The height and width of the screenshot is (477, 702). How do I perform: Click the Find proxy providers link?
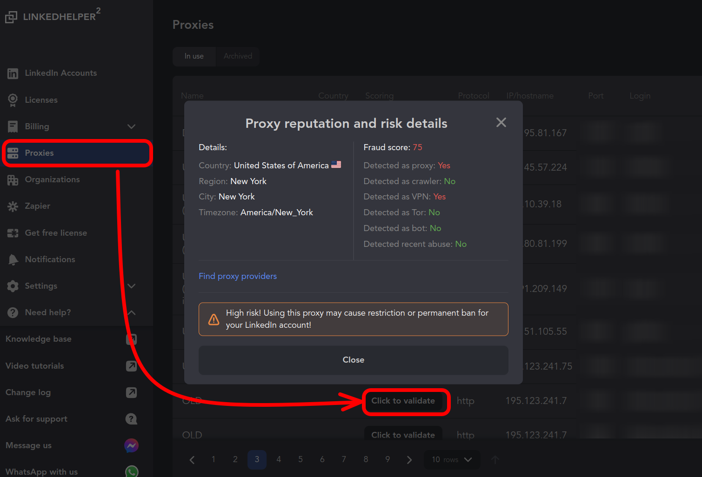click(x=238, y=276)
